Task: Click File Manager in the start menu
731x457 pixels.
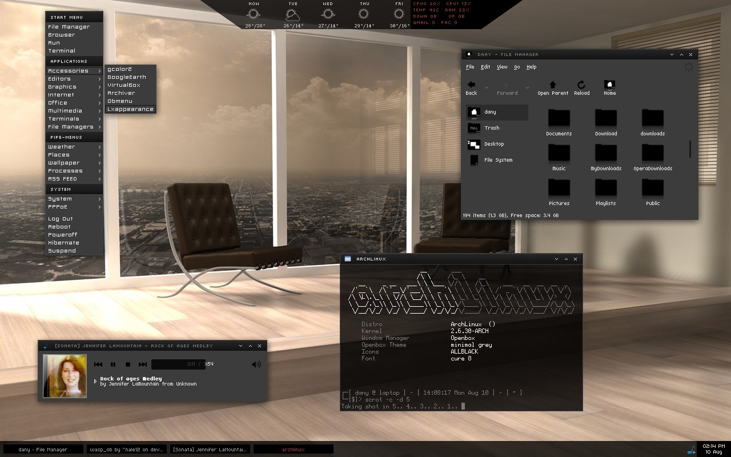Action: pyautogui.click(x=74, y=27)
